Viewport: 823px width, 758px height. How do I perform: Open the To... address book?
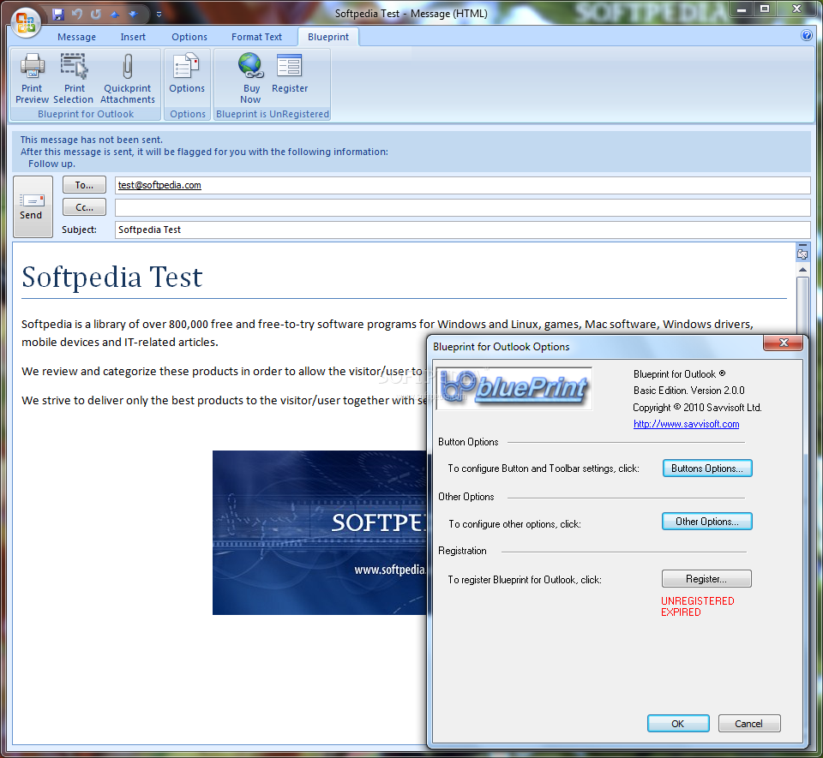pos(84,185)
